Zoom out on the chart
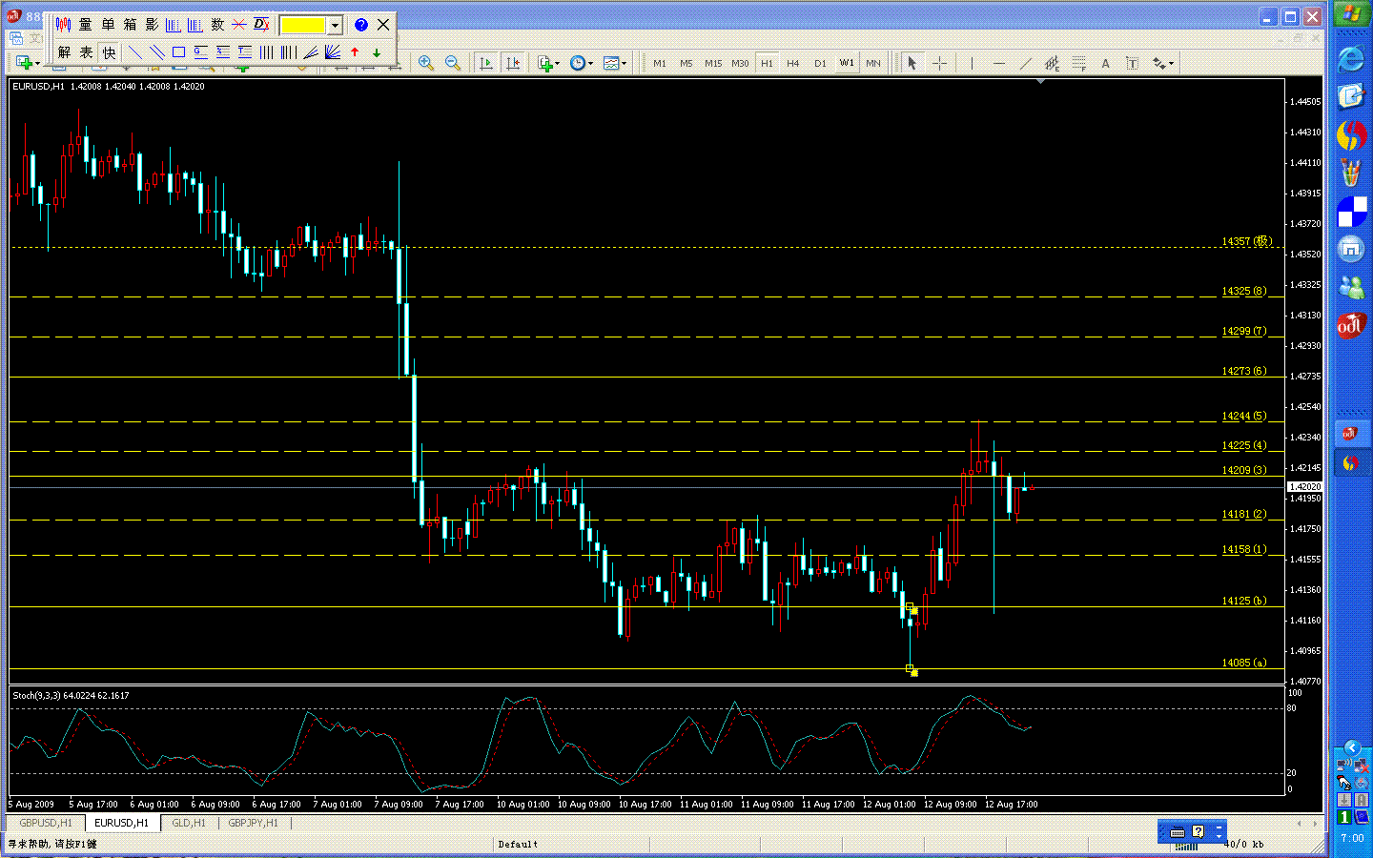Screen dimensions: 1373x858 453,63
